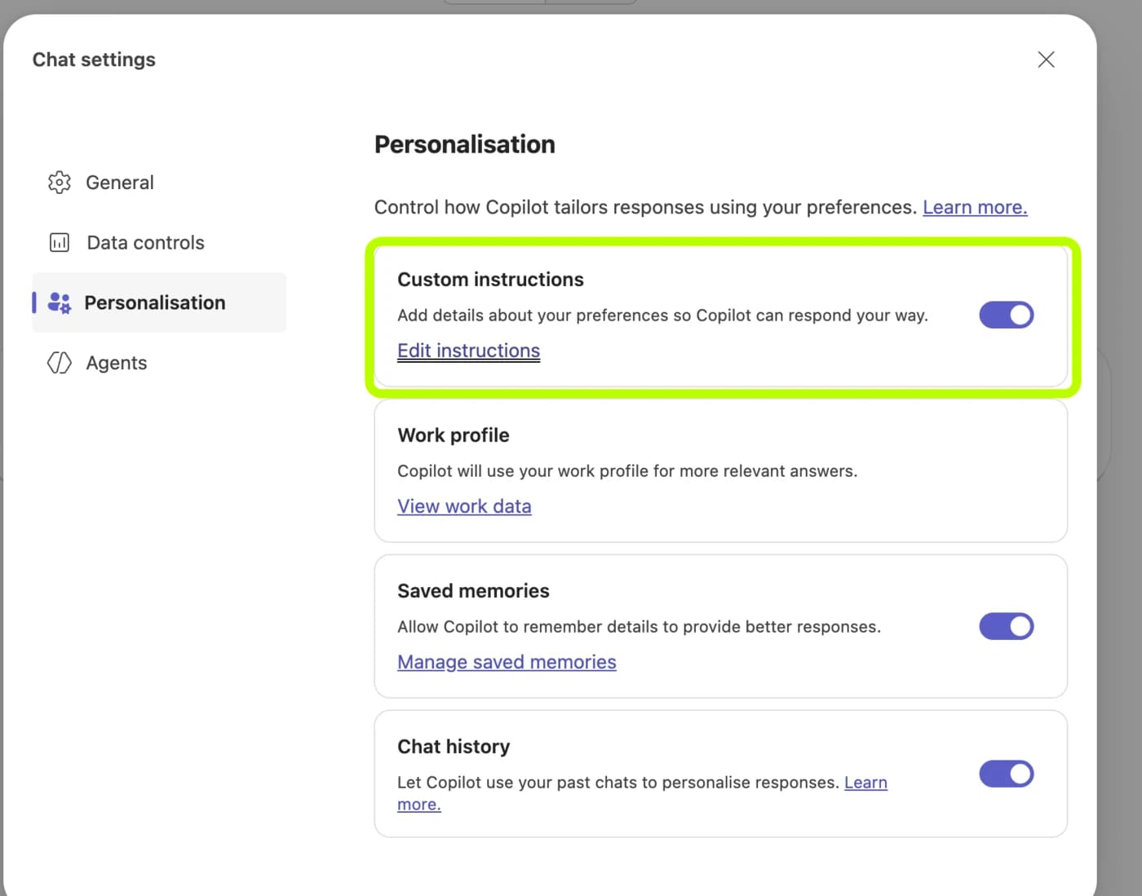The height and width of the screenshot is (896, 1142).
Task: Click the General gear icon
Action: tap(60, 183)
